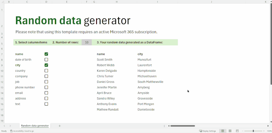Click the cell April Bruce

pos(104,93)
